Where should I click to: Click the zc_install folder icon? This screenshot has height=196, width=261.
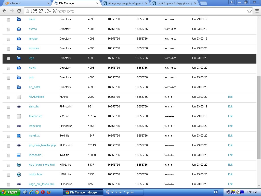point(19,87)
